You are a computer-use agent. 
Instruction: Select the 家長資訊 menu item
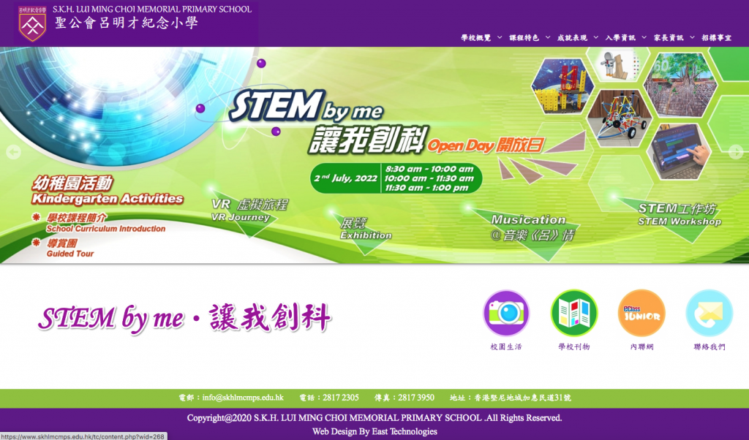(x=669, y=37)
